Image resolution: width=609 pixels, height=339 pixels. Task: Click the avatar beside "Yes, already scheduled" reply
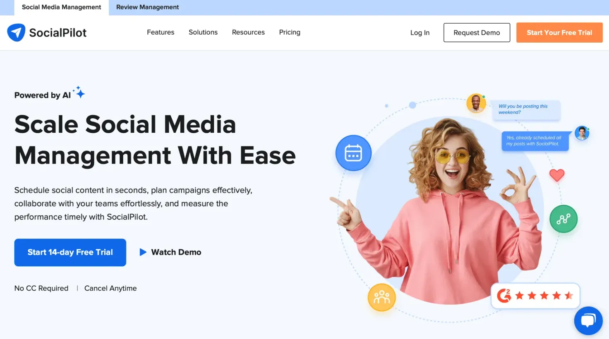coord(582,133)
